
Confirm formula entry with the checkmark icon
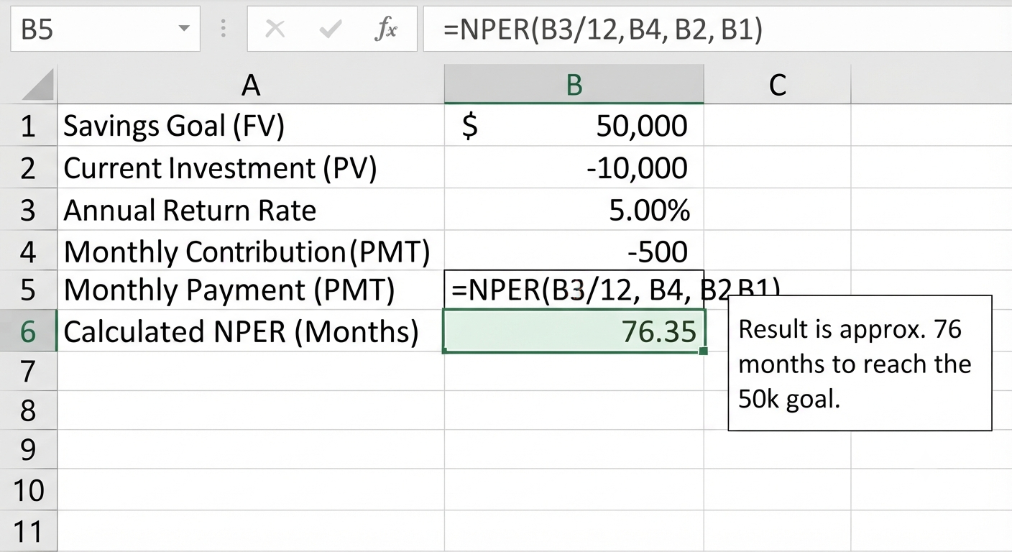tap(330, 29)
